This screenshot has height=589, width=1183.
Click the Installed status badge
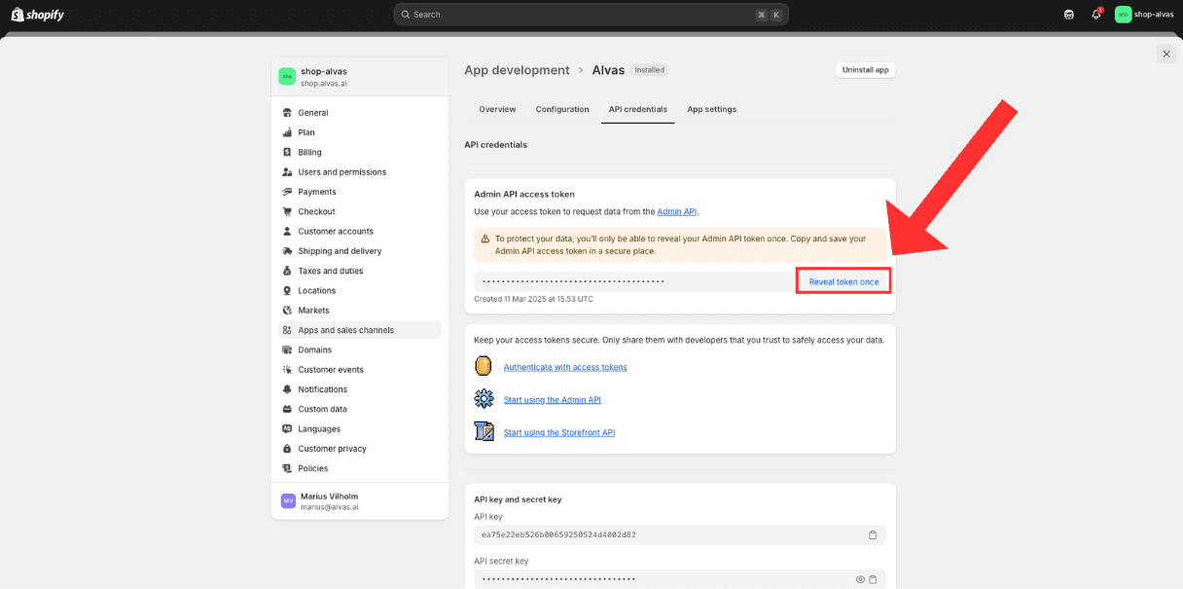[649, 70]
